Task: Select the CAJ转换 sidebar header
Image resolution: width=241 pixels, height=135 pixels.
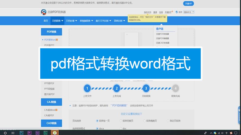Action: pos(52,102)
